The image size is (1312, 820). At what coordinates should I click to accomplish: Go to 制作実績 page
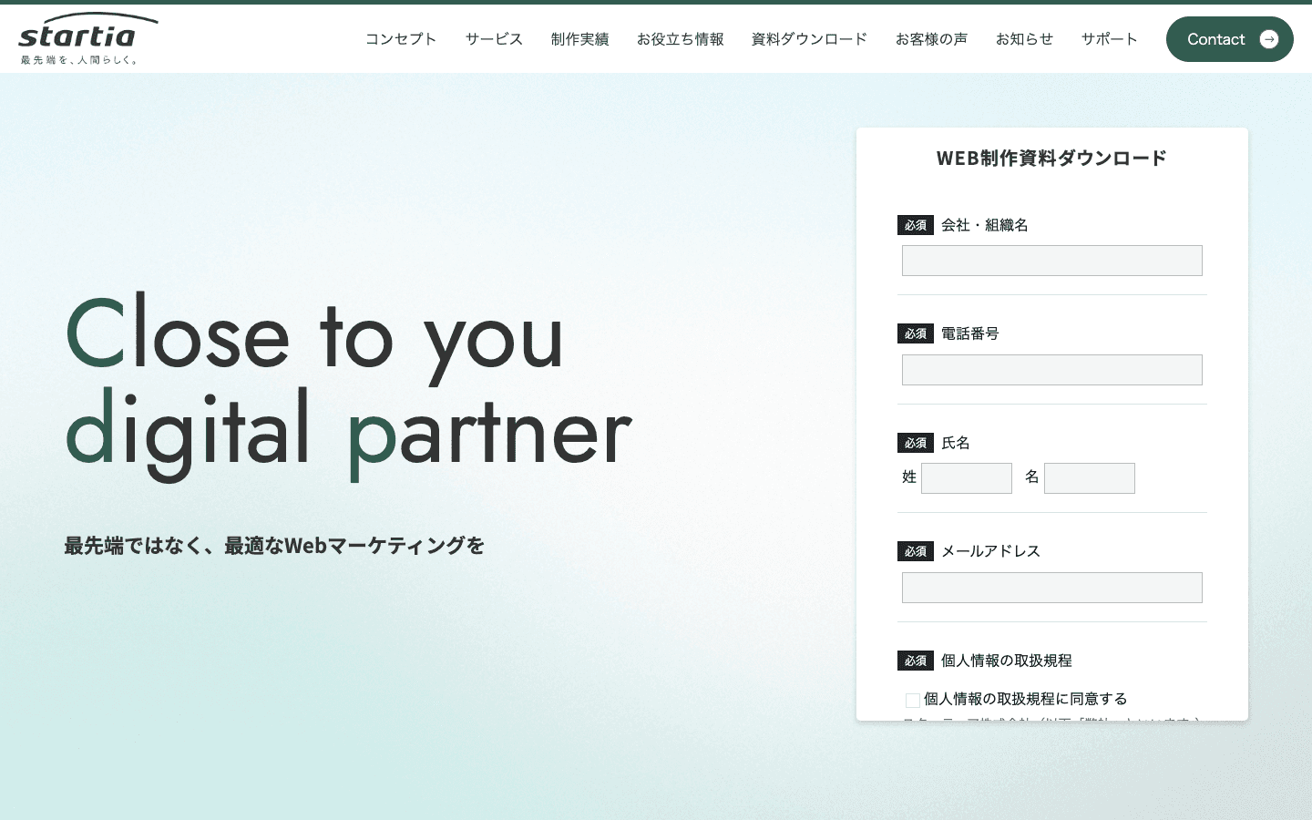click(x=579, y=39)
